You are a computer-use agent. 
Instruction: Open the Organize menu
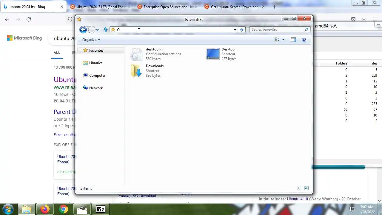[91, 40]
